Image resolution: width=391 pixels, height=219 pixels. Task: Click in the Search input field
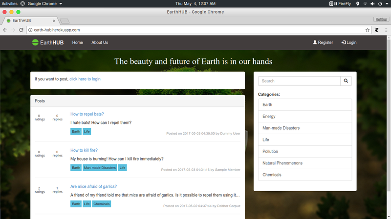(299, 81)
